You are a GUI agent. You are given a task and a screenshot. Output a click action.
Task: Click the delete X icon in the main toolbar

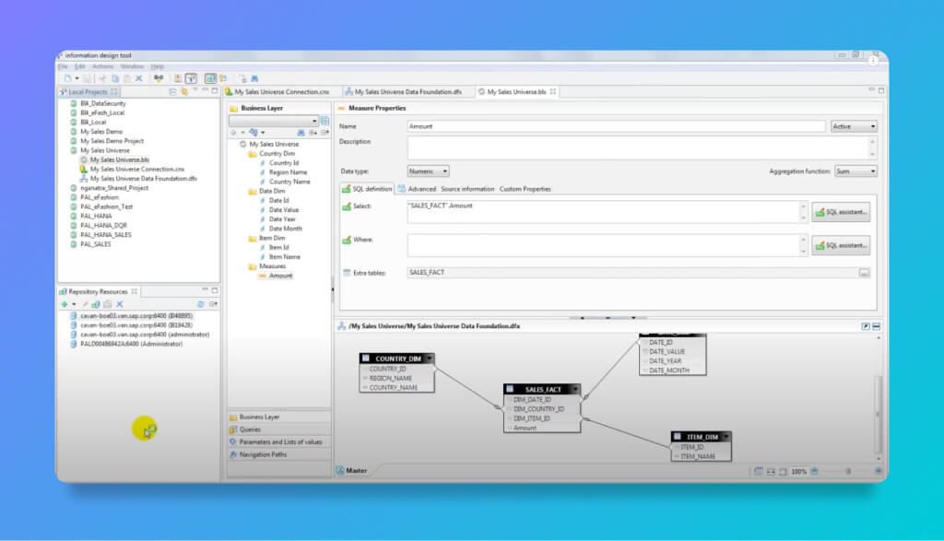click(x=138, y=77)
